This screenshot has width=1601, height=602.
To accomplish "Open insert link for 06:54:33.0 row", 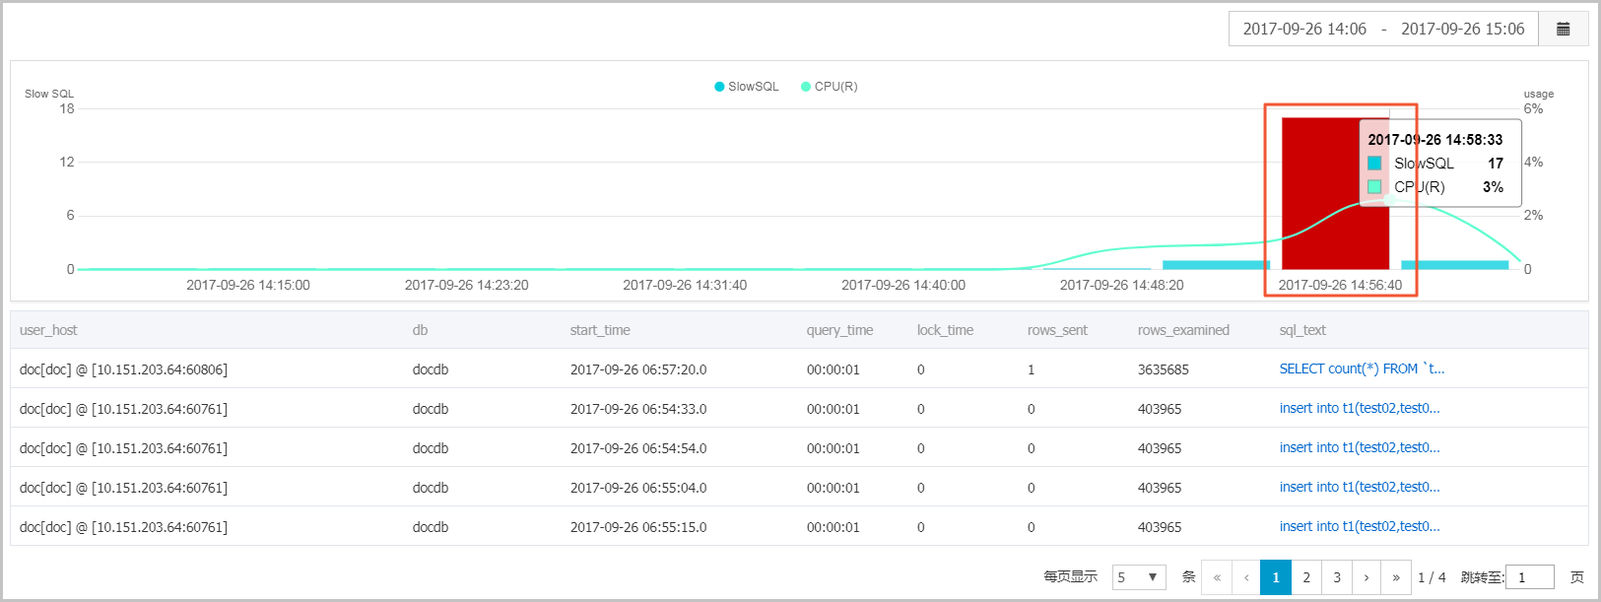I will click(1360, 408).
